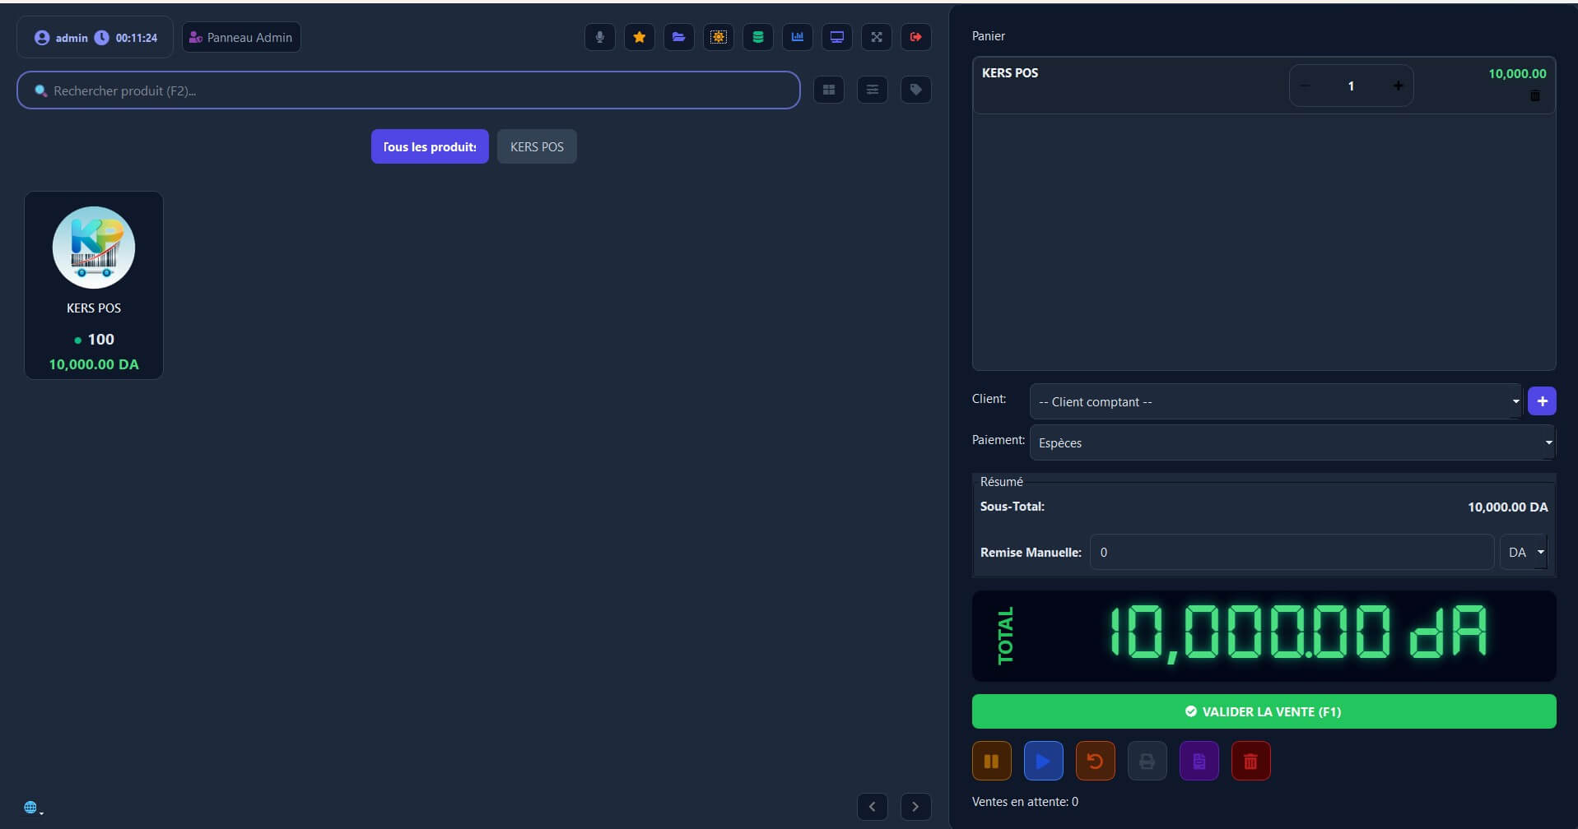Click the orange undo return icon
This screenshot has height=829, width=1578.
tap(1095, 762)
